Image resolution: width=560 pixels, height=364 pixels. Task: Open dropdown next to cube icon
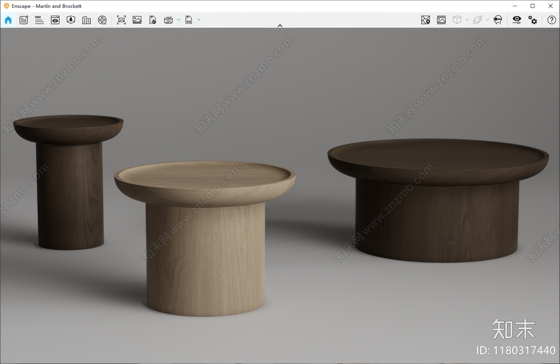click(x=467, y=20)
